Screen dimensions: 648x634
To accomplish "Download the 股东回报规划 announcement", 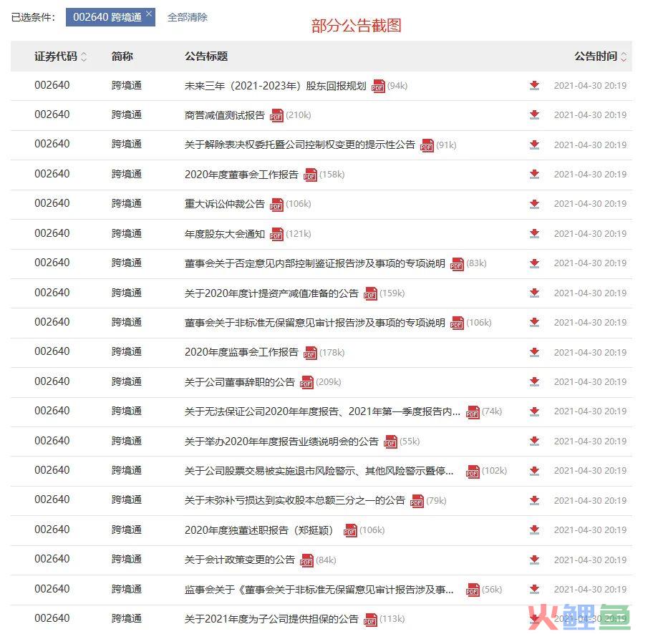I will 534,85.
